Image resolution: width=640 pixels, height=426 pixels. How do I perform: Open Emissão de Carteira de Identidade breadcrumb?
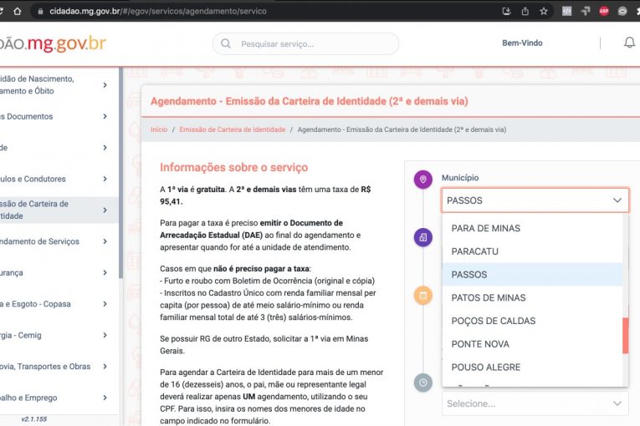pyautogui.click(x=233, y=130)
